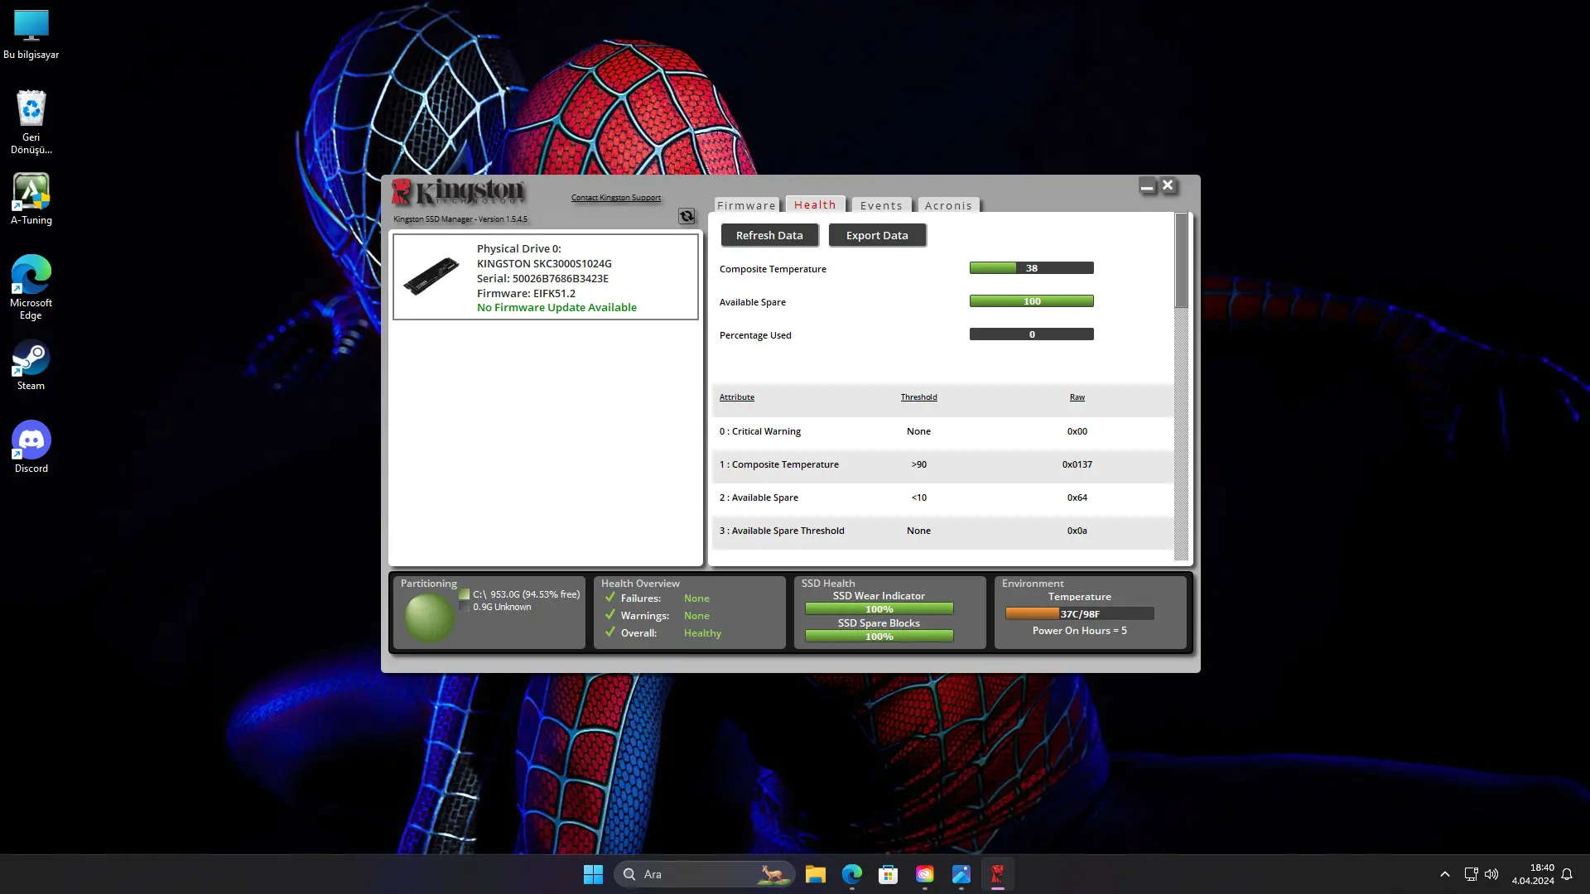
Task: Open Bu bilgisayar desktop icon
Action: click(31, 35)
